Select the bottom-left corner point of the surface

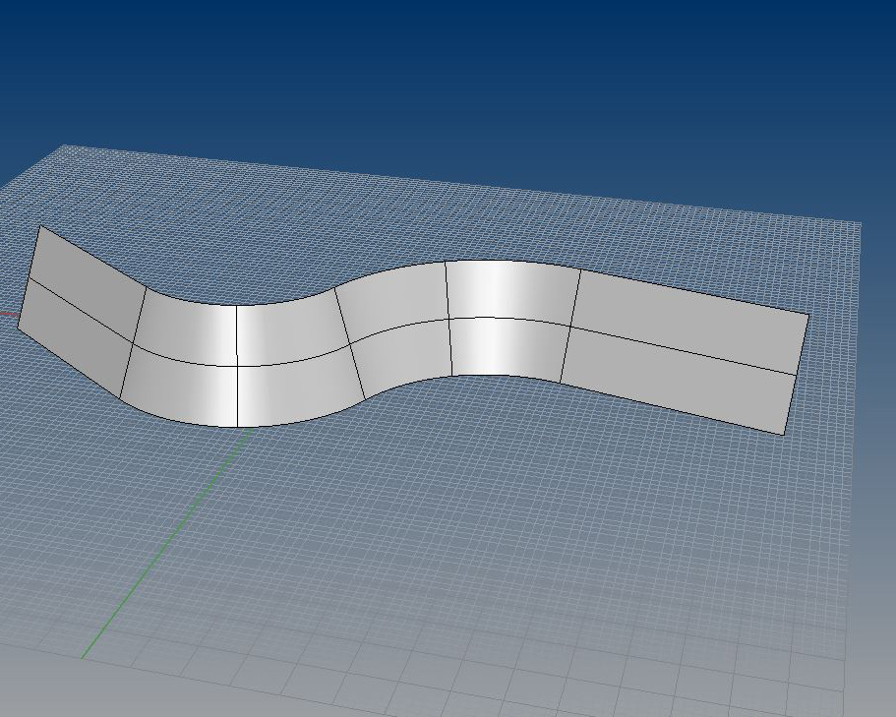tap(19, 334)
